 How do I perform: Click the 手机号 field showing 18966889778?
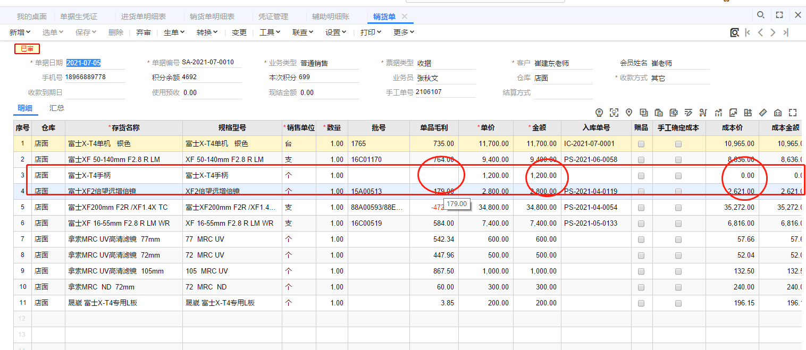pyautogui.click(x=95, y=78)
